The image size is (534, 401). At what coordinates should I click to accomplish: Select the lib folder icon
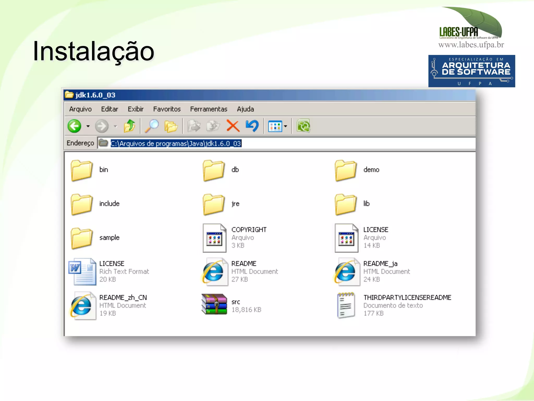pyautogui.click(x=346, y=204)
